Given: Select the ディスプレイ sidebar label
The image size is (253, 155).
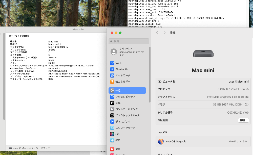Looking at the screenshot, I should (x=123, y=121).
